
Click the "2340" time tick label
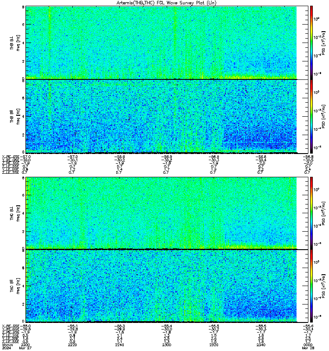pos(261,345)
